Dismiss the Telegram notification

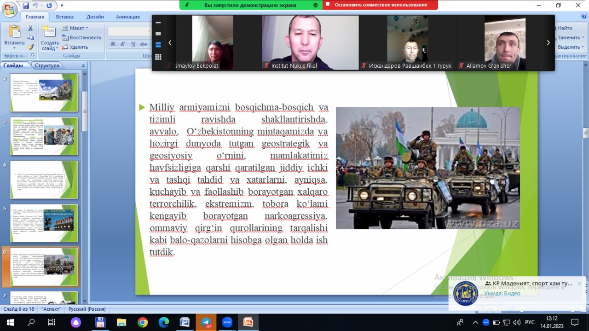click(579, 284)
